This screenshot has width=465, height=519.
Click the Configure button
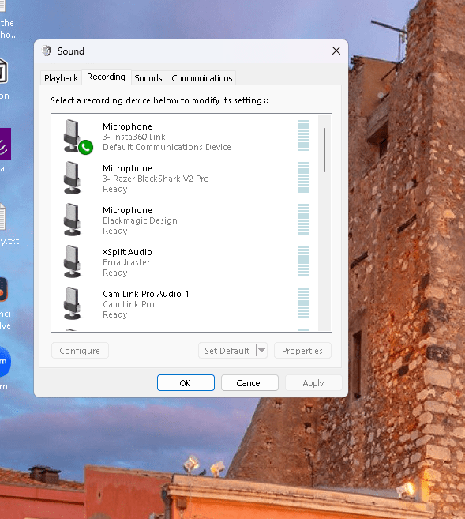pyautogui.click(x=80, y=351)
